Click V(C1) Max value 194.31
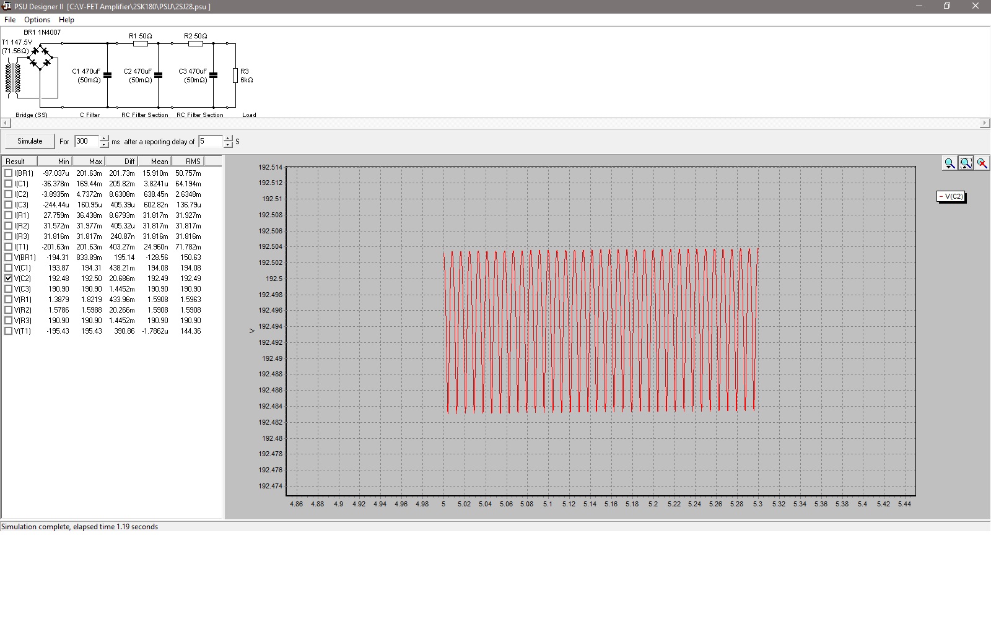This screenshot has height=619, width=991. pos(91,268)
